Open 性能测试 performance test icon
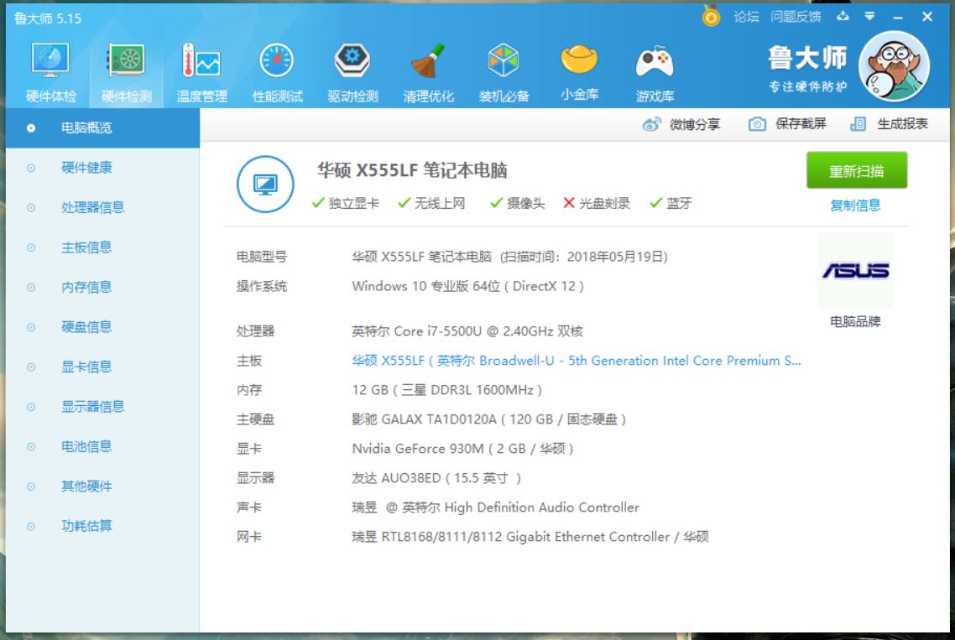The image size is (955, 640). pos(277,61)
